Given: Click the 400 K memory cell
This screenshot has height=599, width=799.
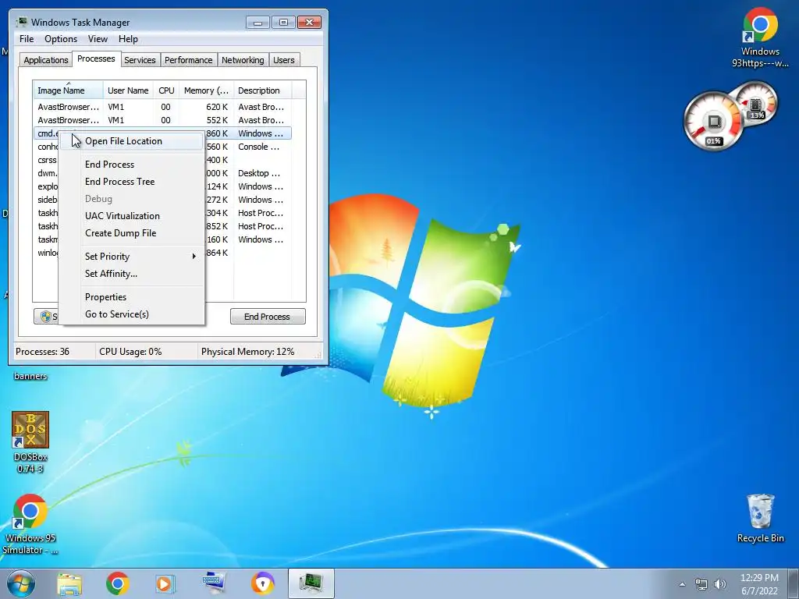Looking at the screenshot, I should (x=217, y=160).
